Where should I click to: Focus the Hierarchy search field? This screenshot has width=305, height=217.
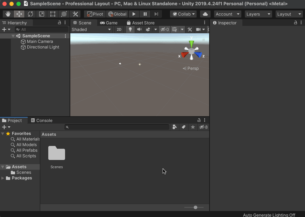[x=42, y=29]
